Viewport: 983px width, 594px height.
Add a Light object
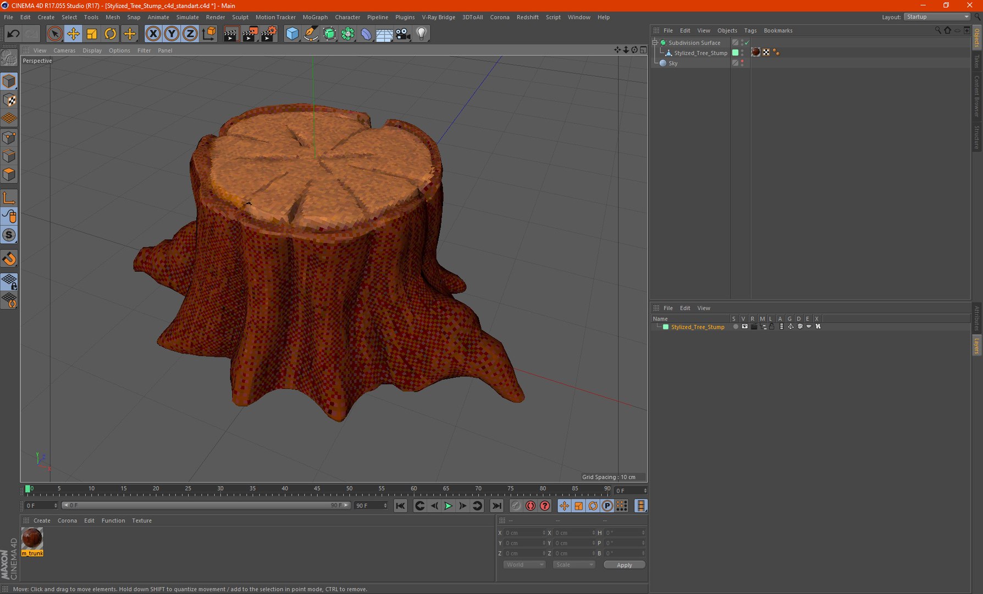(422, 34)
